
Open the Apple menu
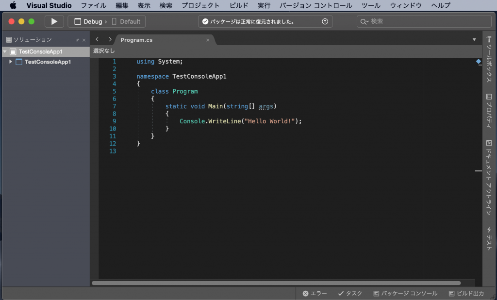click(13, 5)
